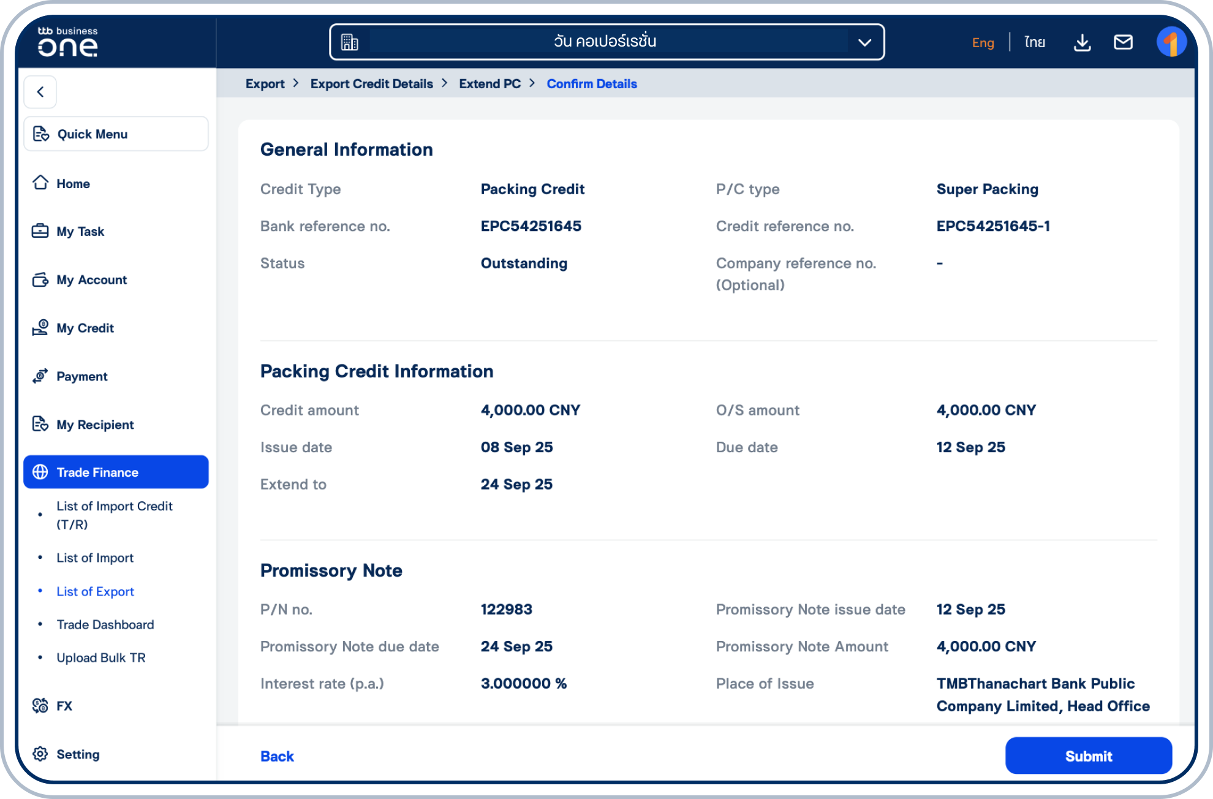Open the user profile avatar
This screenshot has height=799, width=1213.
(1171, 42)
